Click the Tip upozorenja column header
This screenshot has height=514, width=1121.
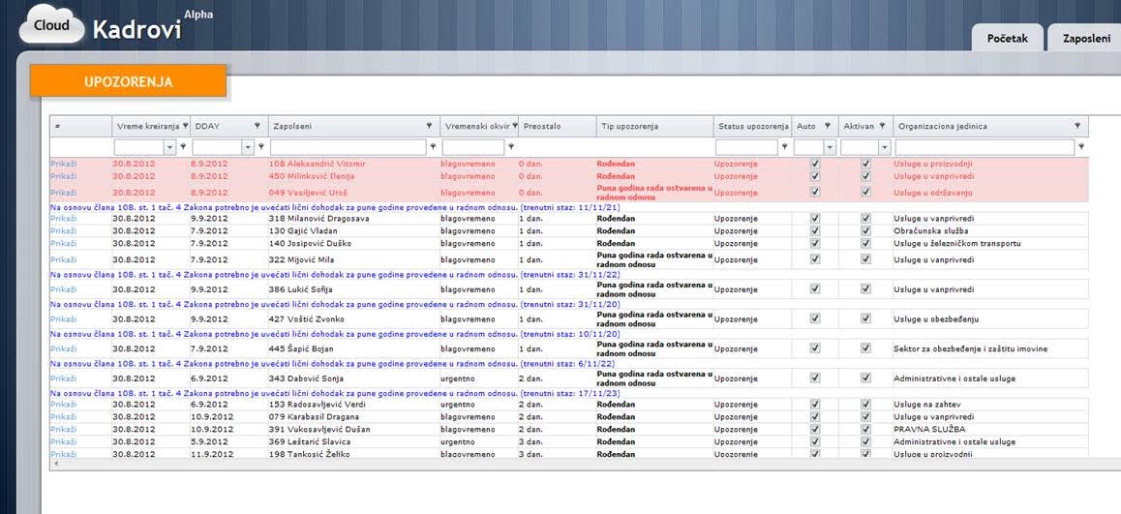point(654,126)
